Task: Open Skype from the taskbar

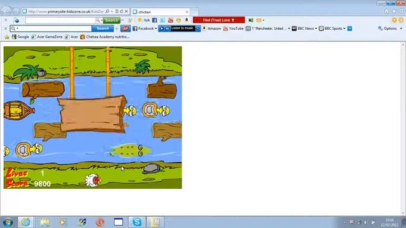Action: coord(137,222)
